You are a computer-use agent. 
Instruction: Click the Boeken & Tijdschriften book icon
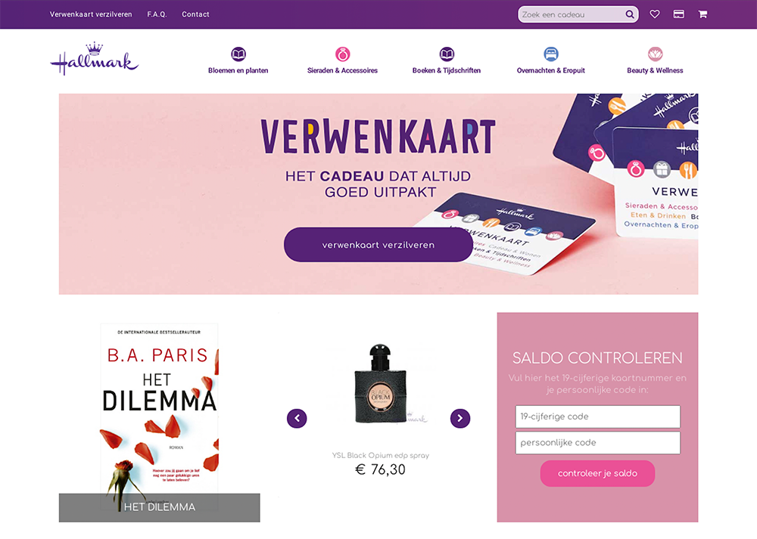coord(447,54)
